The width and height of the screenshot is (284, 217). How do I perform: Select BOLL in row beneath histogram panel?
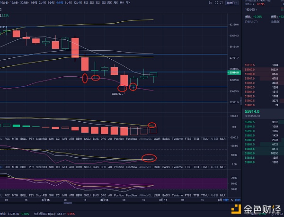pos(23,139)
